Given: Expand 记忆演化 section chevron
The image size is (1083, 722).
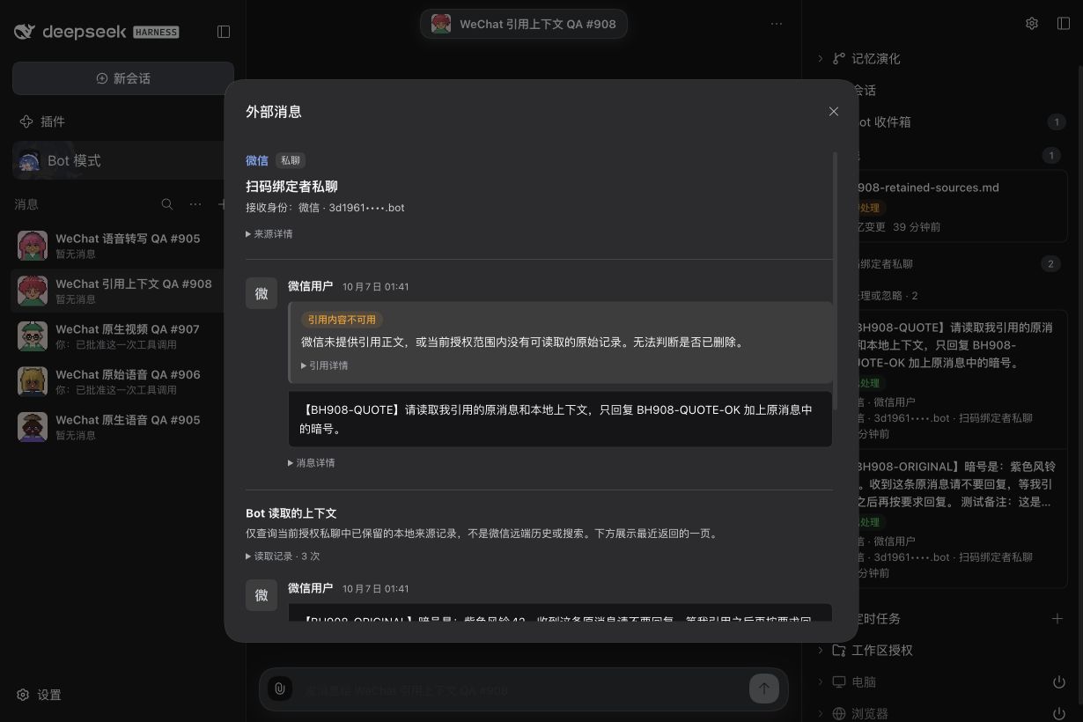Looking at the screenshot, I should pos(821,58).
